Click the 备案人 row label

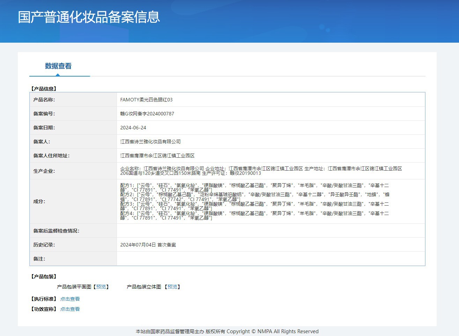[x=42, y=142]
